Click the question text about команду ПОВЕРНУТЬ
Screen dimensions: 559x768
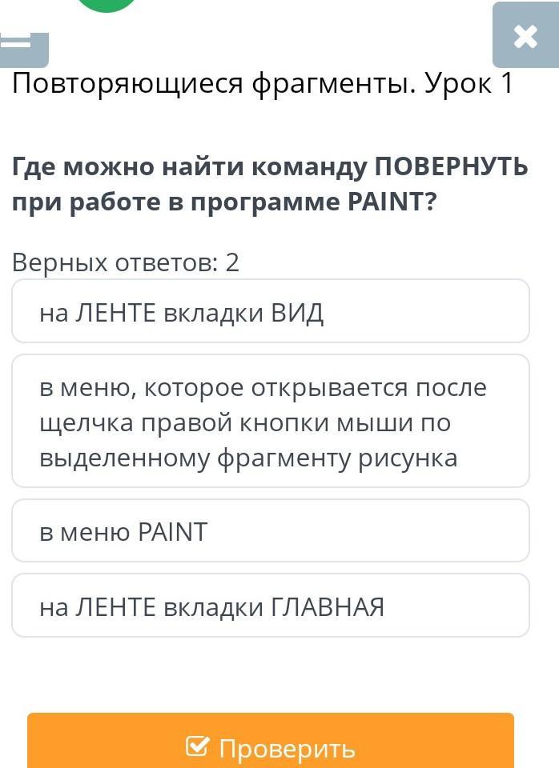click(x=270, y=184)
